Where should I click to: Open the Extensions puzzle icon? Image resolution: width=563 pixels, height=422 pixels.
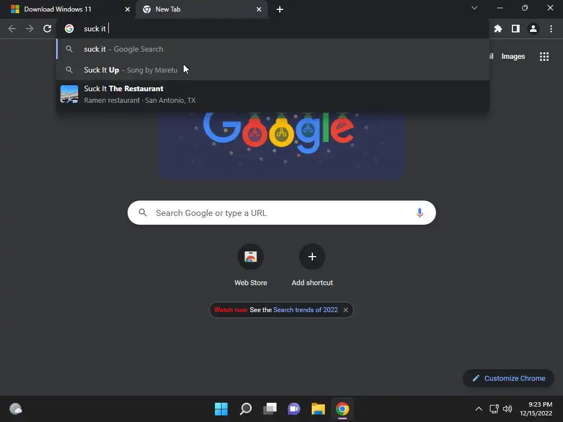click(498, 29)
